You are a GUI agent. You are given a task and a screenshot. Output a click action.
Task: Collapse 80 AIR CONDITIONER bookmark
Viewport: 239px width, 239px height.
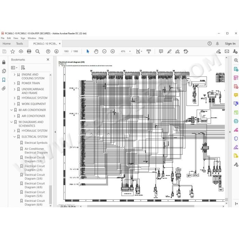(11, 110)
